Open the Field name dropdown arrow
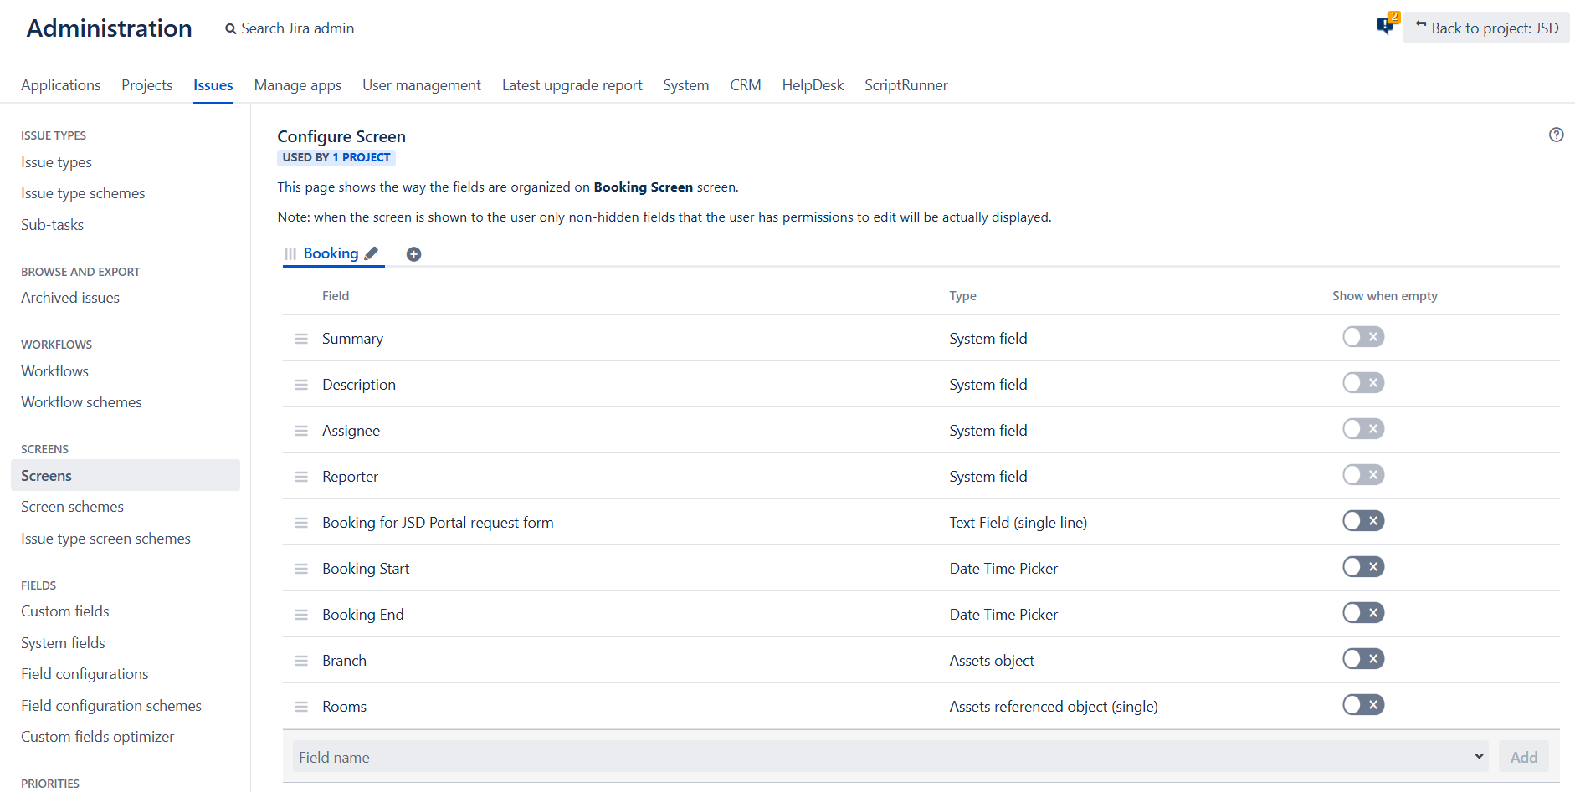 point(1479,756)
